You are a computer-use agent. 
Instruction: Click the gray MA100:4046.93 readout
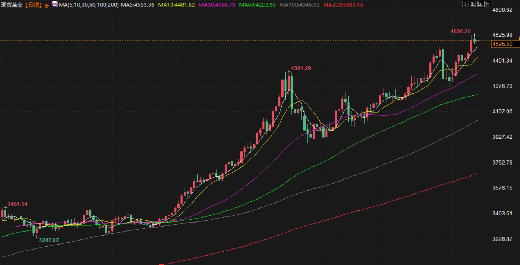point(299,5)
